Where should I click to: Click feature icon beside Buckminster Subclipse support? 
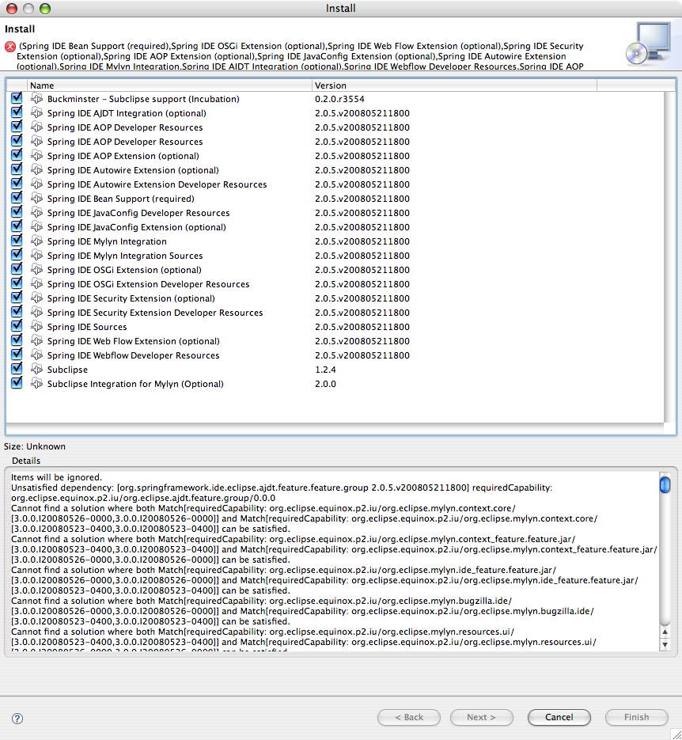pos(36,98)
